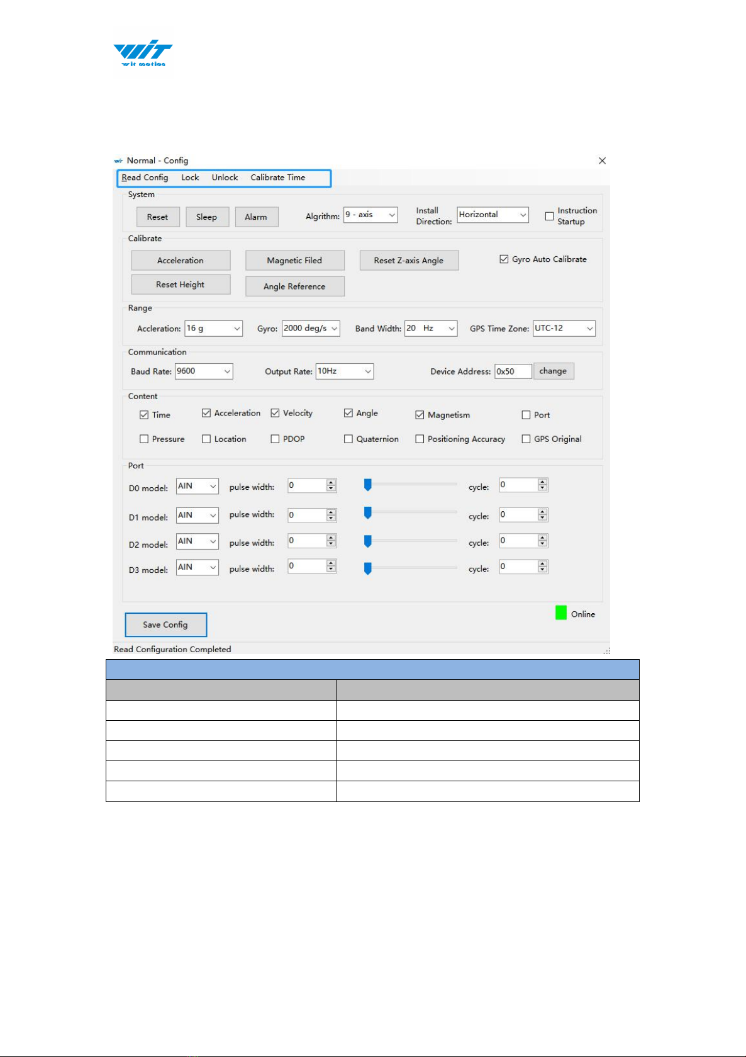
Task: Click the D0 pulse width slider handle
Action: pyautogui.click(x=368, y=484)
